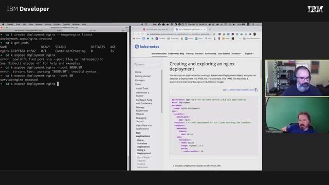Click the browser reload button
Screen dimensions: 329x185
(142, 34)
